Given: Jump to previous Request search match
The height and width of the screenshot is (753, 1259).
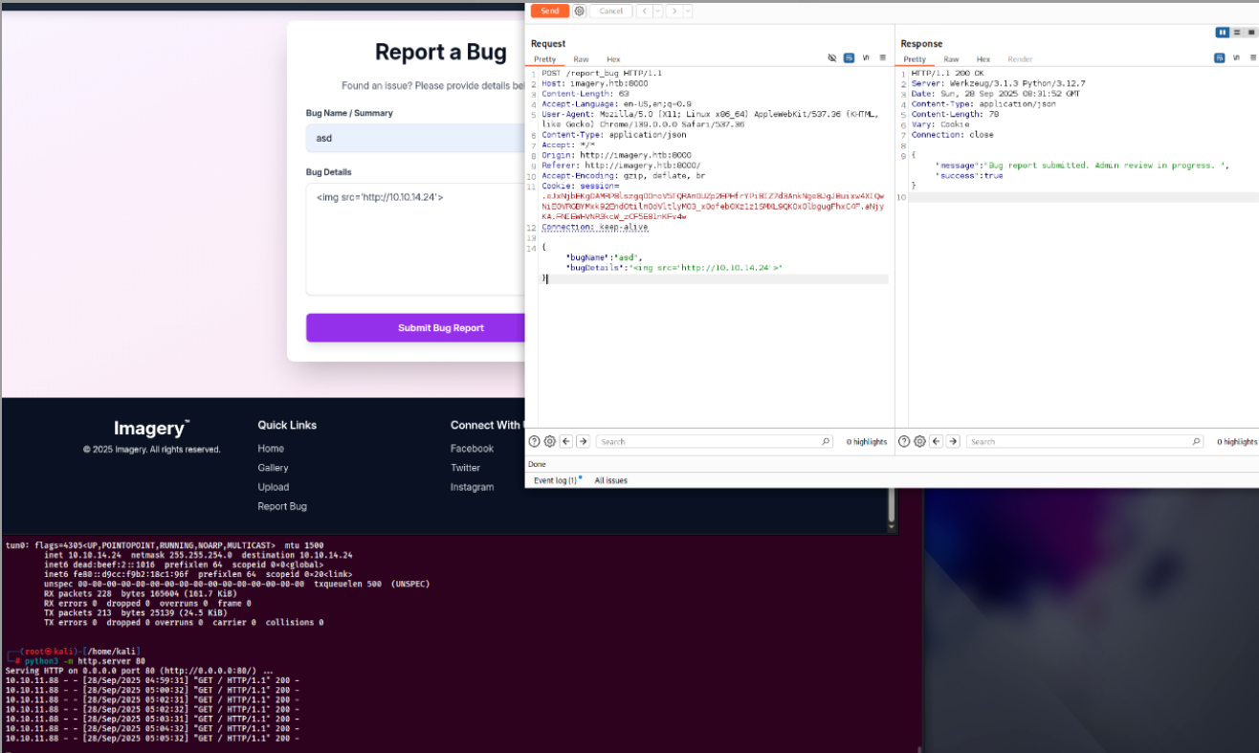Looking at the screenshot, I should [566, 442].
